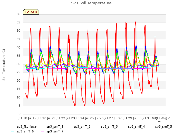Click the Jul 31 x-axis tick label
The width and height of the screenshot is (183, 137).
pyautogui.click(x=147, y=118)
